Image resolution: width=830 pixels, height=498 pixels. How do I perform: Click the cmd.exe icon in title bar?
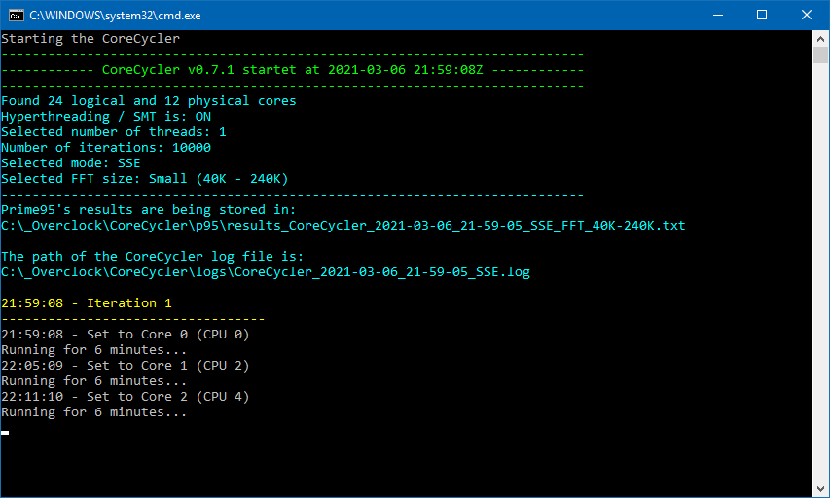coord(15,15)
